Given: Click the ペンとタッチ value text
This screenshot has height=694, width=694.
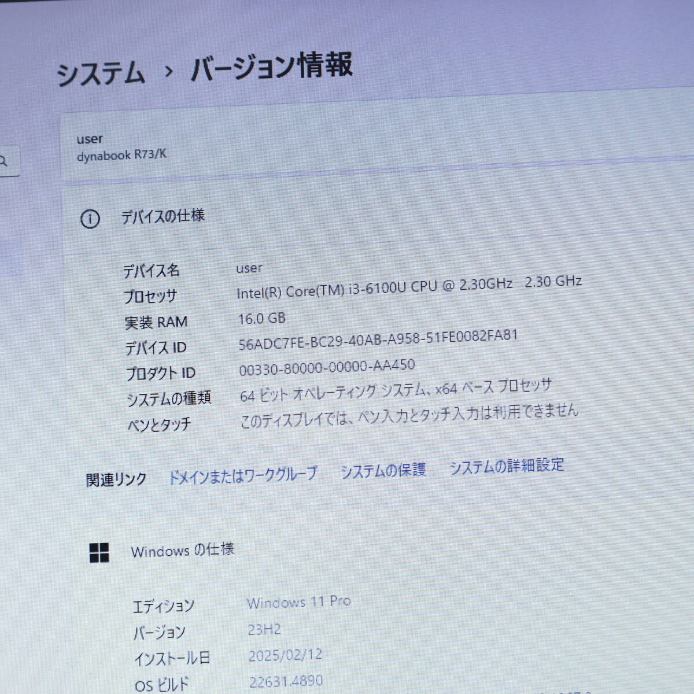Looking at the screenshot, I should pos(409,416).
